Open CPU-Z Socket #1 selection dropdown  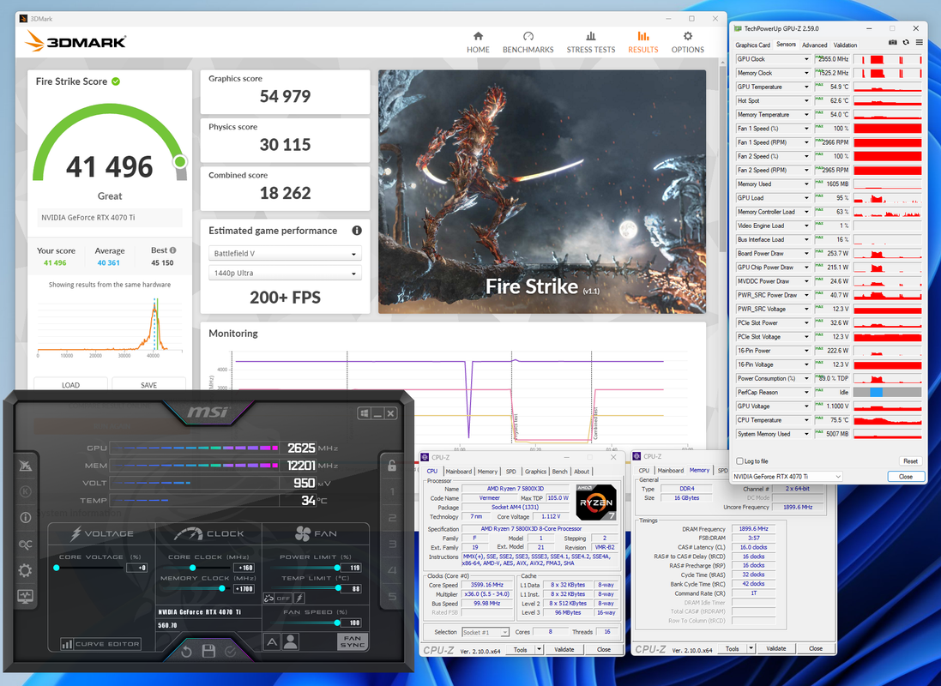tap(486, 632)
